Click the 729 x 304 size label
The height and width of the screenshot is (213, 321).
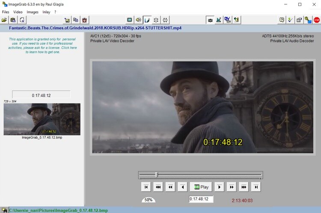(10, 101)
